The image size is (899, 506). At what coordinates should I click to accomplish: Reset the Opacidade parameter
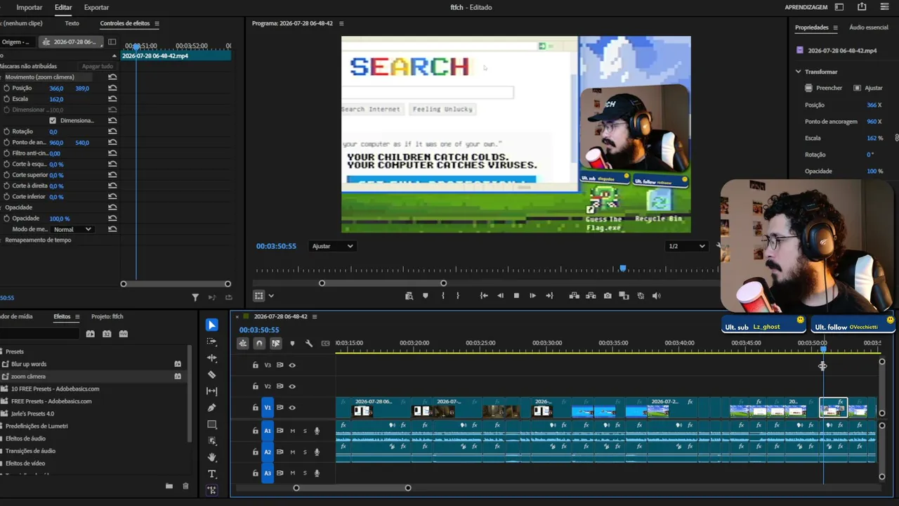coord(112,219)
